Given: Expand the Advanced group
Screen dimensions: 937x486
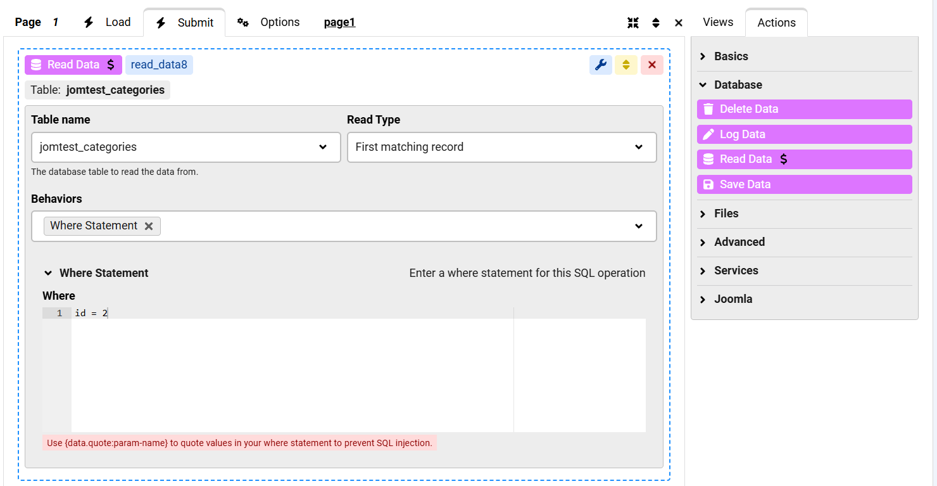Looking at the screenshot, I should pos(804,242).
